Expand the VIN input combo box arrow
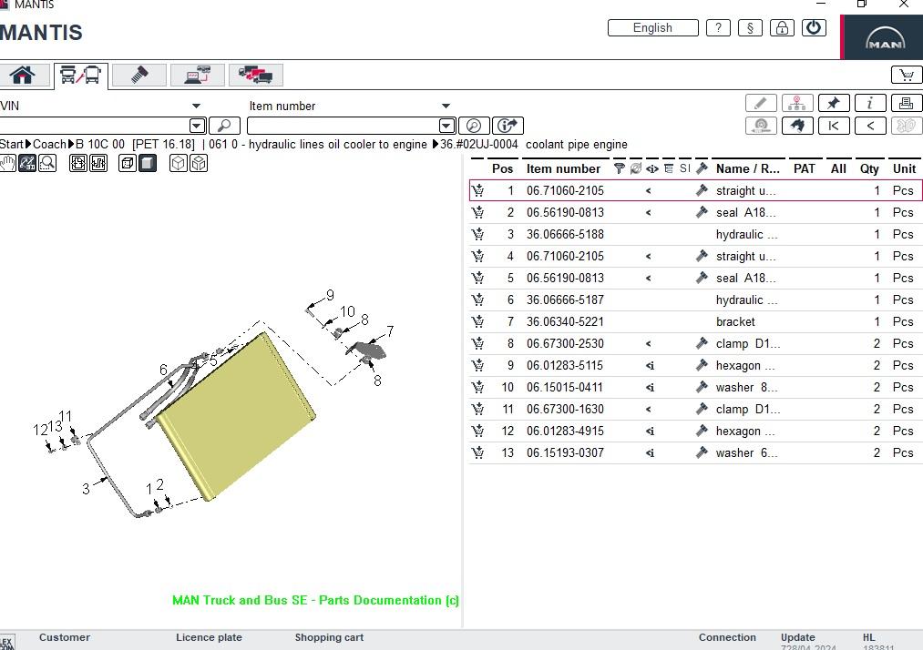Viewport: 923px width, 650px height. pyautogui.click(x=197, y=126)
